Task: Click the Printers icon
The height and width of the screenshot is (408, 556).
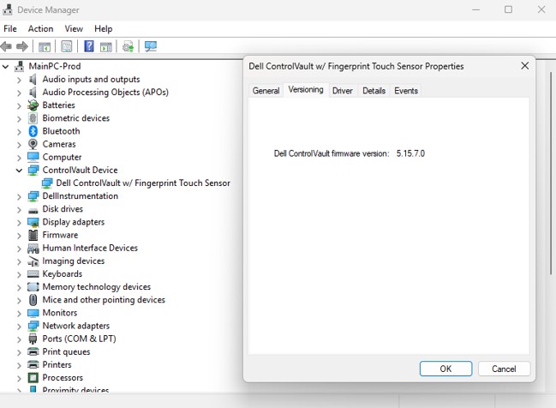Action: point(33,364)
